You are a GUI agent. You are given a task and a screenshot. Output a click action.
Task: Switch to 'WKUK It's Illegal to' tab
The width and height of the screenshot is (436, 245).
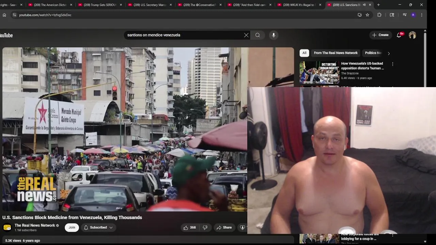(x=299, y=5)
